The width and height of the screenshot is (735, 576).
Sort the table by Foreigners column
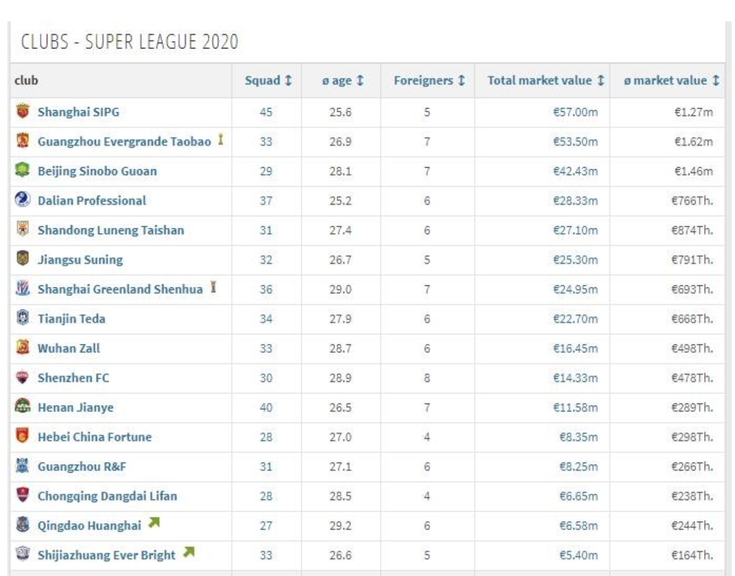tap(429, 80)
